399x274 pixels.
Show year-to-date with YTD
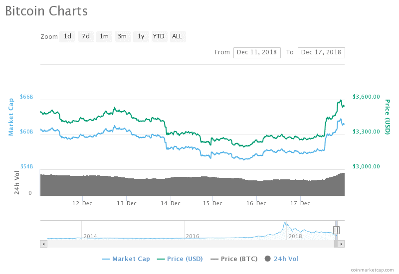coord(159,36)
